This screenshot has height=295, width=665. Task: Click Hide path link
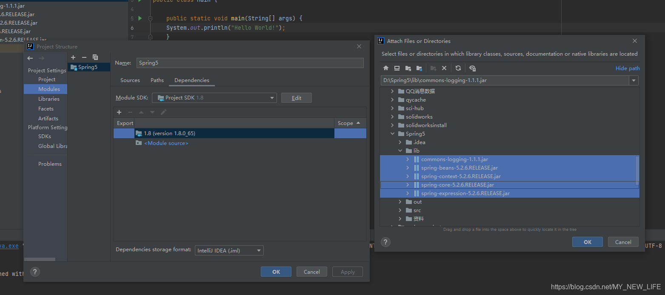[x=628, y=68]
